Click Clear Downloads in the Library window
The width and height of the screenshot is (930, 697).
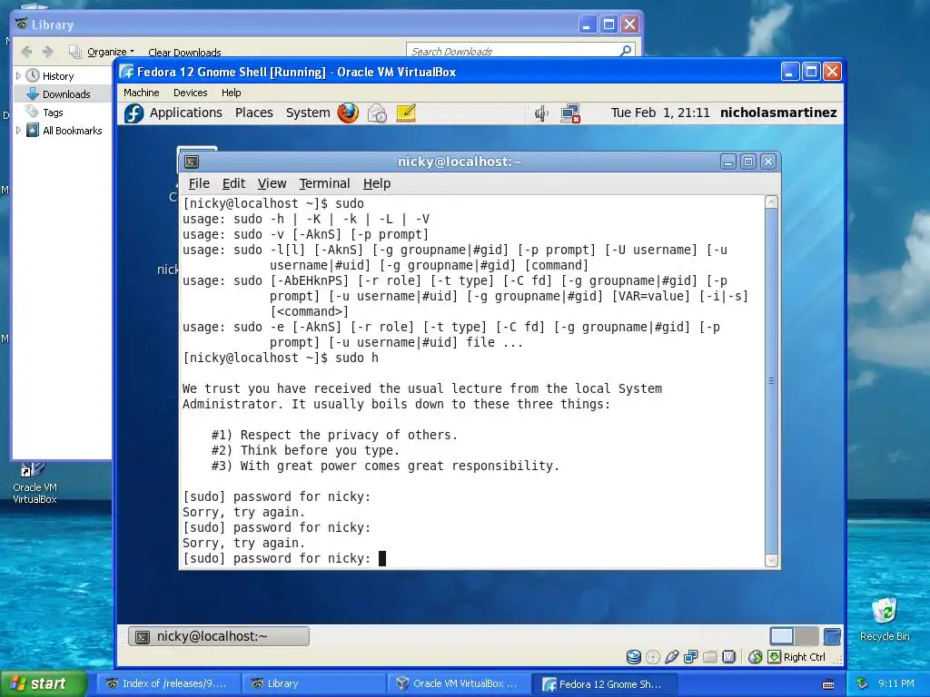(x=184, y=52)
